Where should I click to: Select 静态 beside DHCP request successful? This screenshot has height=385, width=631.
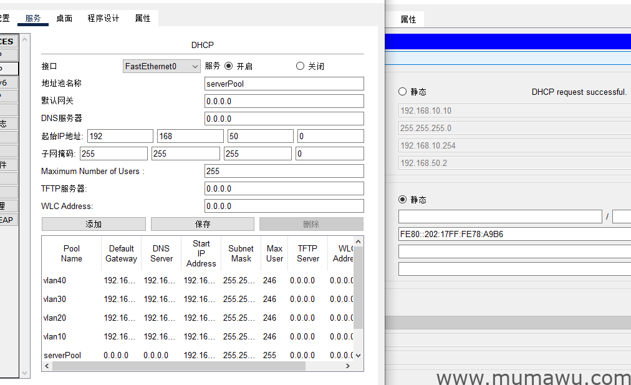[x=402, y=92]
